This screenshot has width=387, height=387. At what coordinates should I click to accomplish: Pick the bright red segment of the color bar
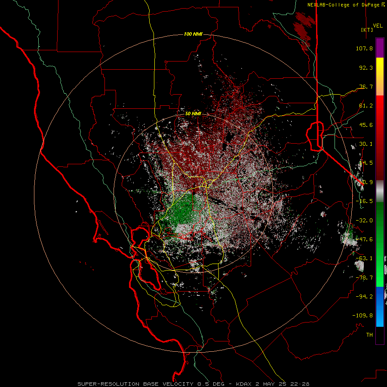coord(380,109)
